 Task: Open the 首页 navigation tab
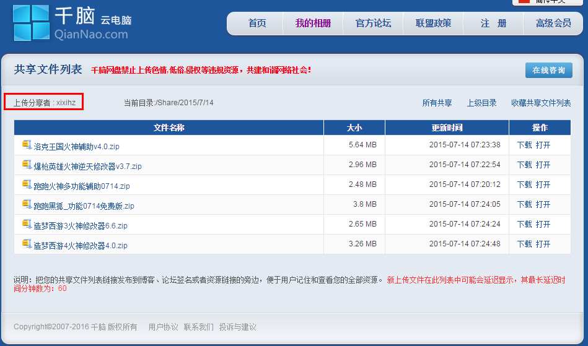[257, 24]
